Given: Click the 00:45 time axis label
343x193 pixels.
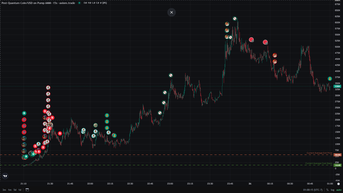Looking at the screenshot, I should pyautogui.click(x=310, y=184).
